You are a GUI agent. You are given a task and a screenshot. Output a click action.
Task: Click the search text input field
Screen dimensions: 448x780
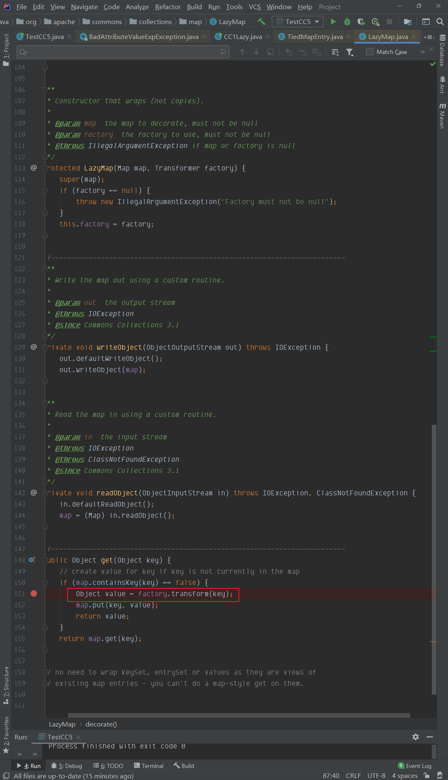(123, 52)
